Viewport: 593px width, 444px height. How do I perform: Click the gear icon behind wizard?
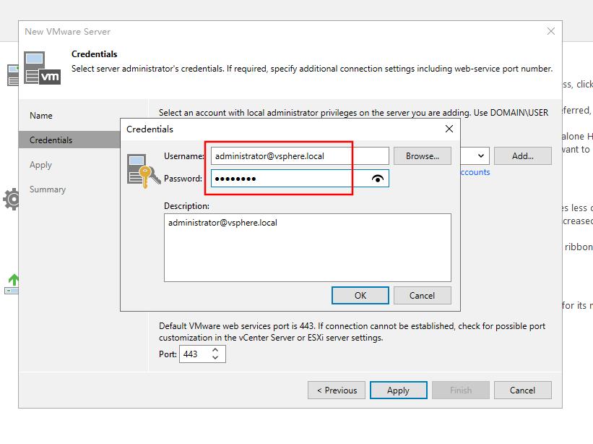[11, 199]
